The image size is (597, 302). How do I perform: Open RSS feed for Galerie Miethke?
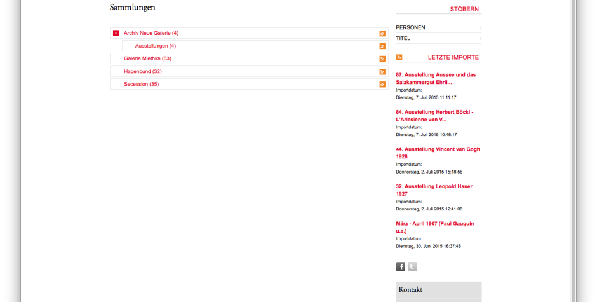click(x=382, y=58)
